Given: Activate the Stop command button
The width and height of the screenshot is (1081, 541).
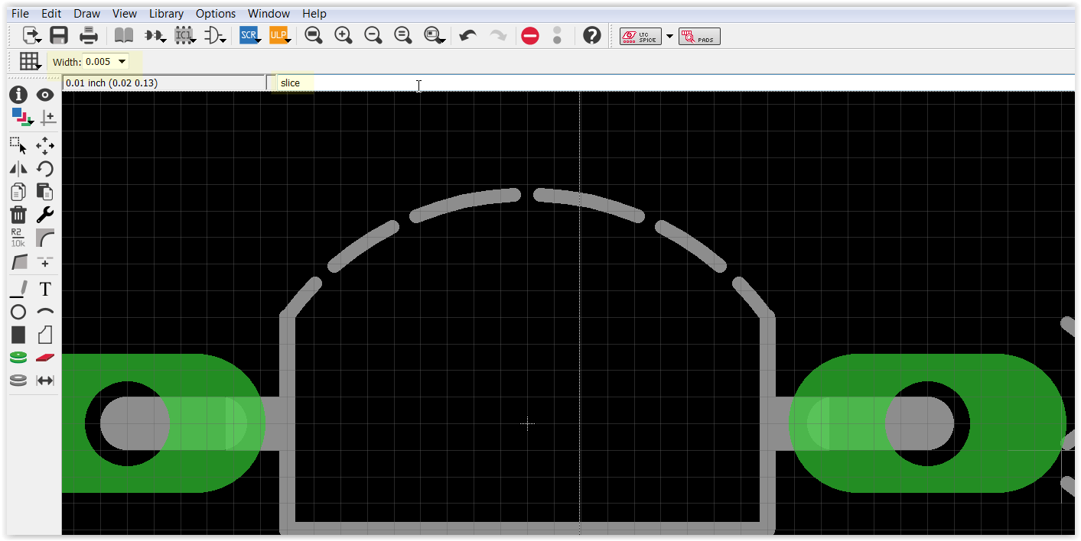Looking at the screenshot, I should [529, 35].
